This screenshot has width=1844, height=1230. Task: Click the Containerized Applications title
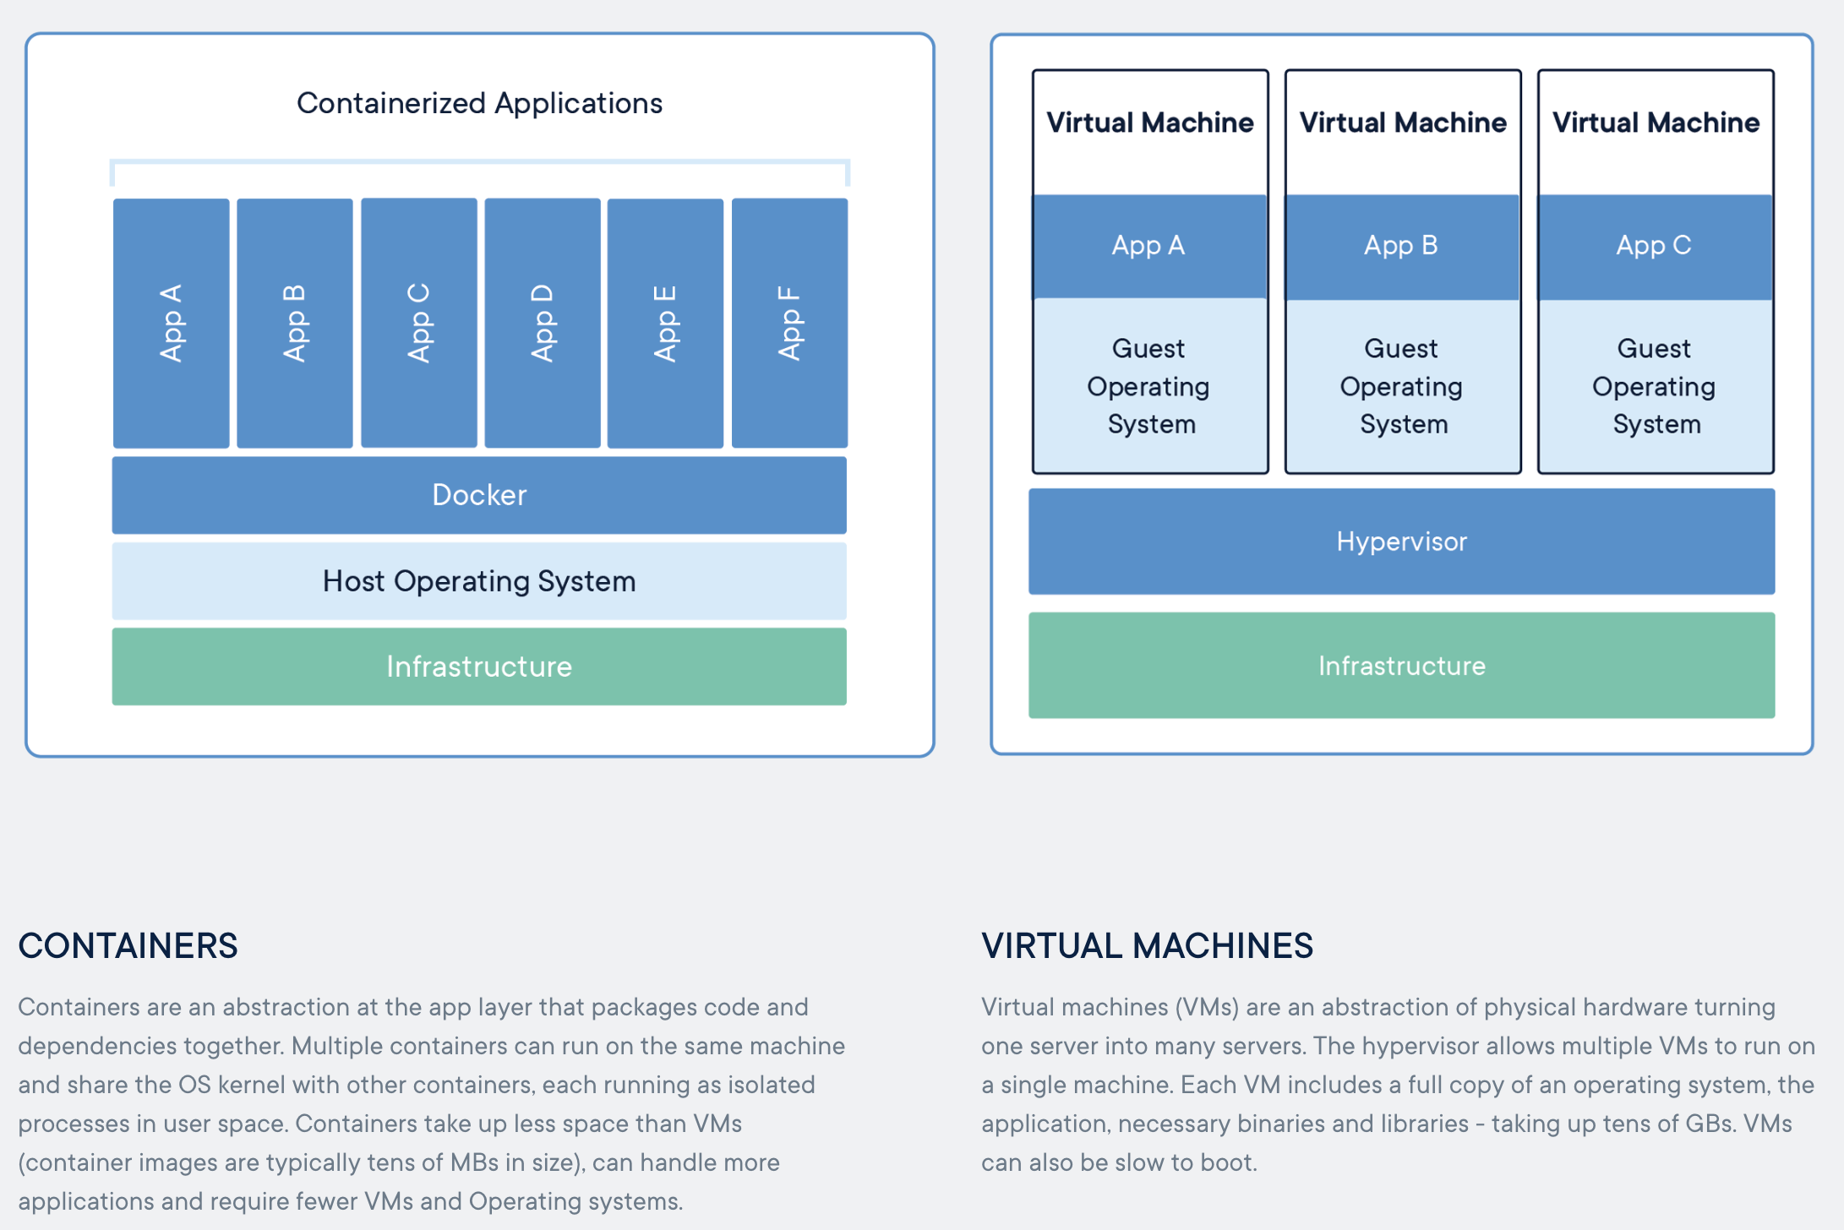(x=479, y=103)
